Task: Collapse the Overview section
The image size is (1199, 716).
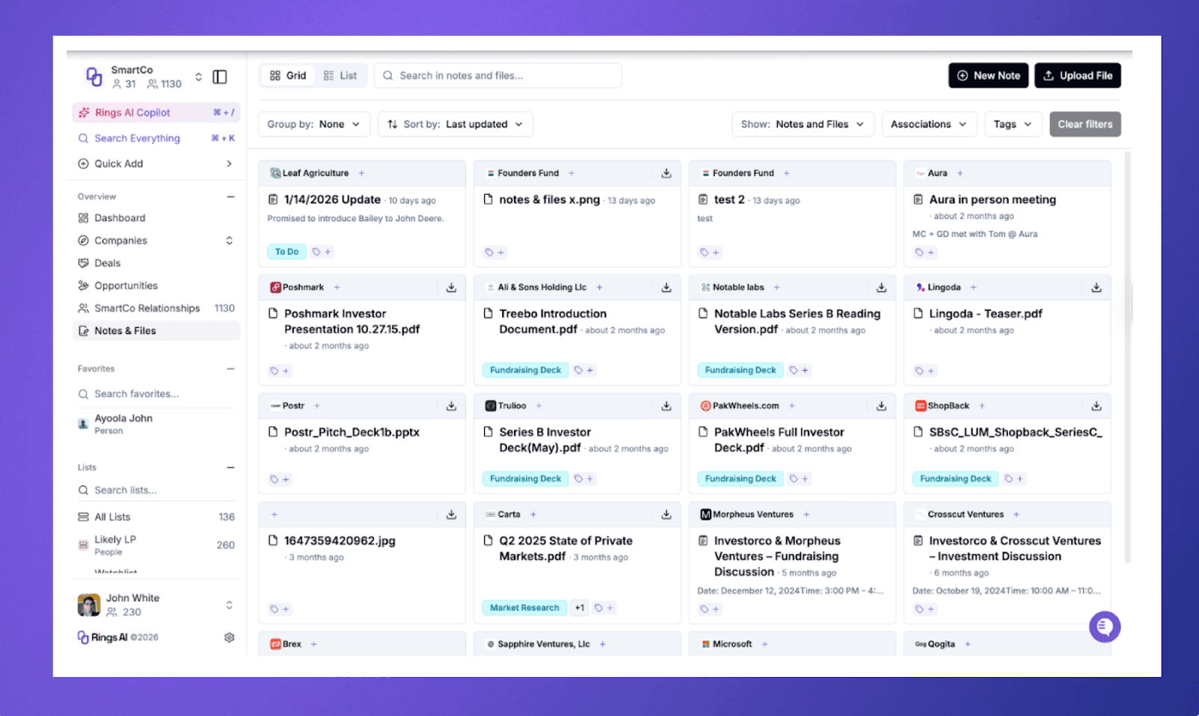Action: coord(231,196)
